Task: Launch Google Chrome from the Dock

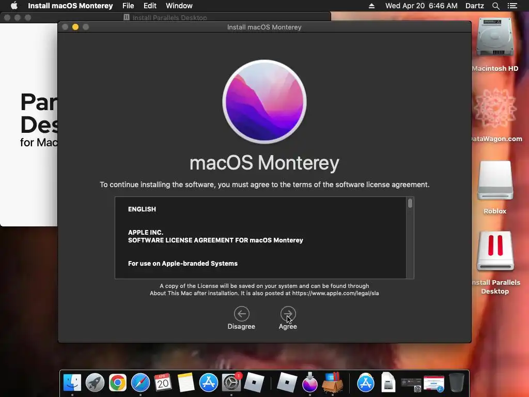Action: pyautogui.click(x=117, y=383)
